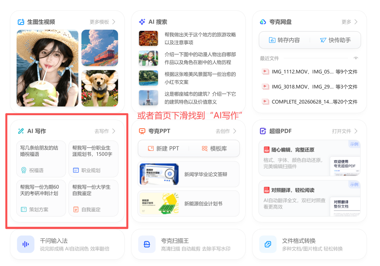Open the 新能源创业计划书 template thumbnail
380x266 pixels.
coord(159,203)
